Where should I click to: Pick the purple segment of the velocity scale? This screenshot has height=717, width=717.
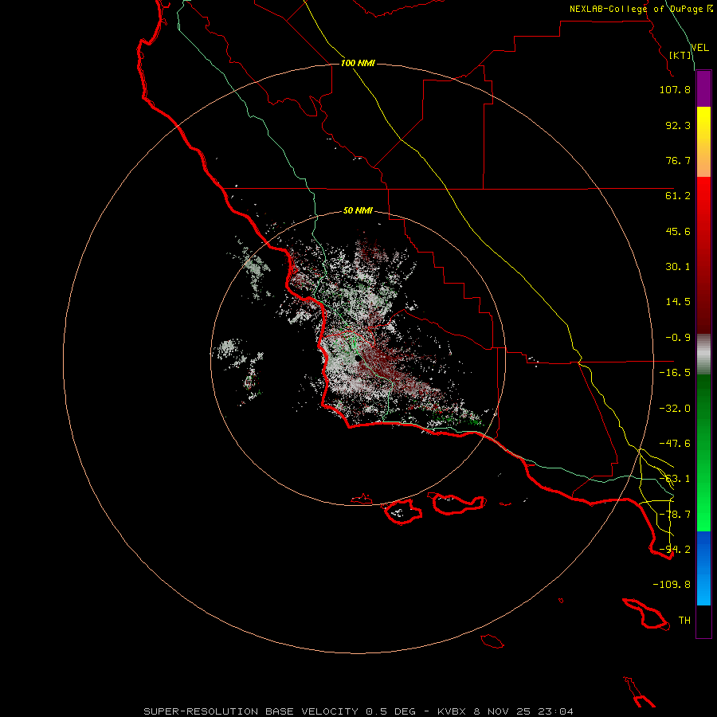(703, 89)
